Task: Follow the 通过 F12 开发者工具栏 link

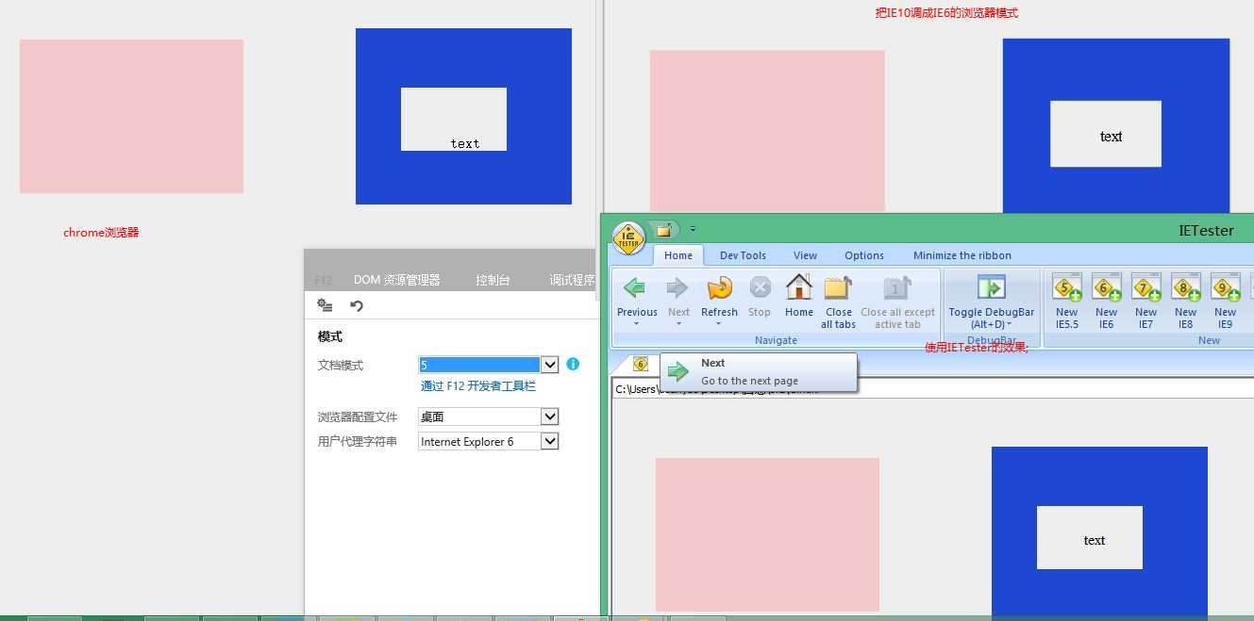Action: pos(478,386)
